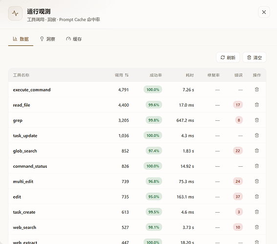Delete the execute_command row
Image resolution: width=277 pixels, height=244 pixels.
click(256, 89)
